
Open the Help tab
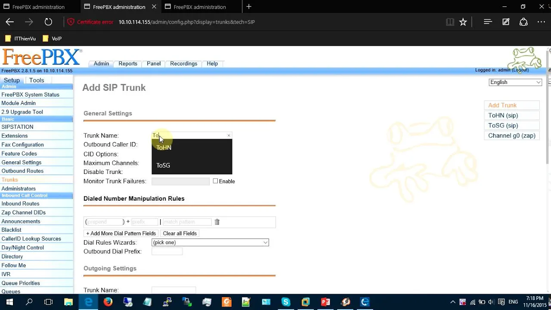tap(212, 63)
